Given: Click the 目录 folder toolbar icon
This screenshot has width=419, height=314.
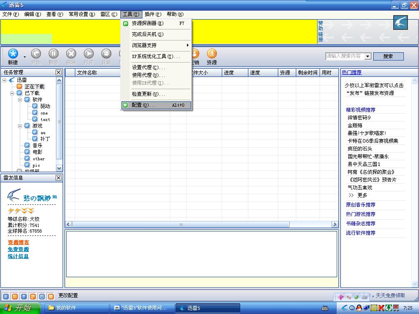Looking at the screenshot, I should click(106, 54).
